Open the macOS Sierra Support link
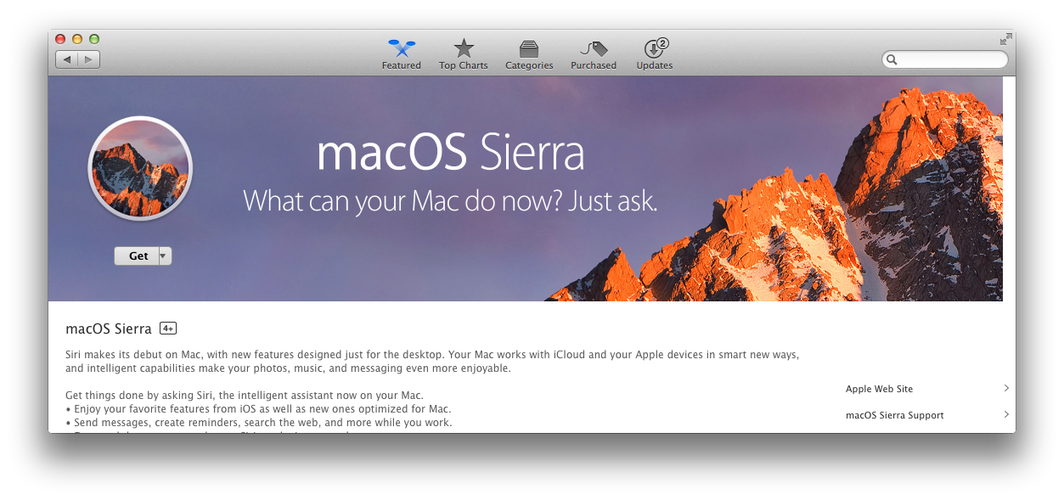Screen dimensions: 1064x500 (x=895, y=415)
